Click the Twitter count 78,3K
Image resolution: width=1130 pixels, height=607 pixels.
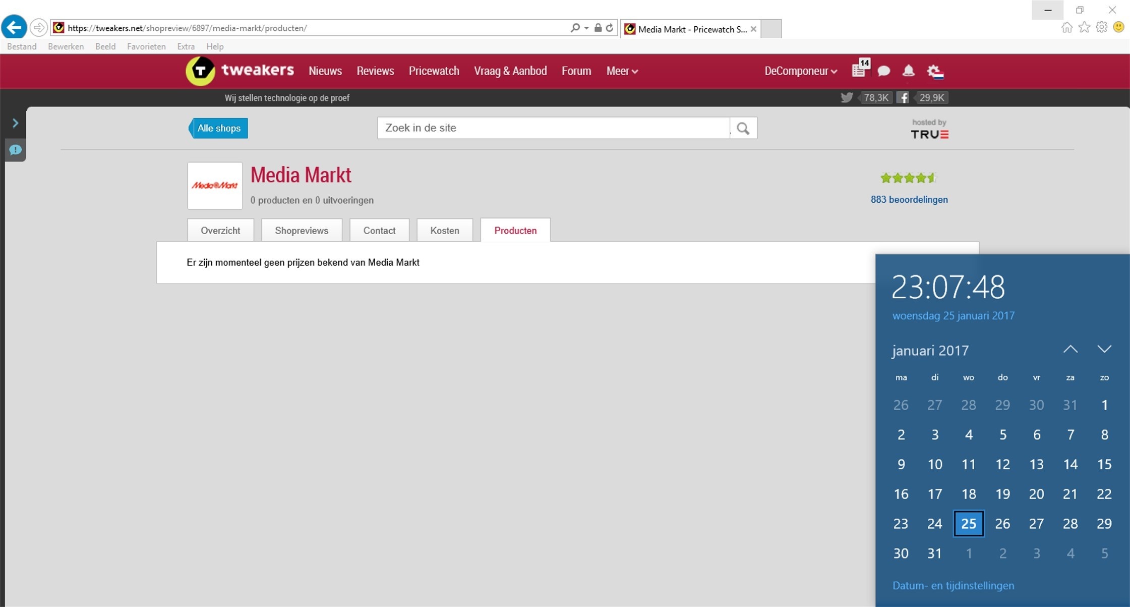point(876,97)
